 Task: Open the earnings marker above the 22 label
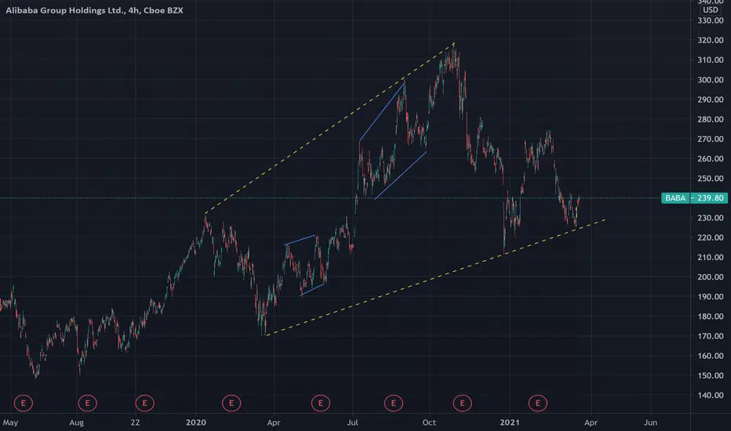[x=144, y=403]
